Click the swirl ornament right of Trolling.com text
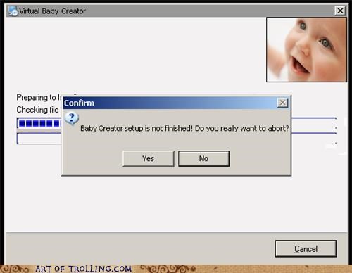352x273 pixels. coord(168,269)
